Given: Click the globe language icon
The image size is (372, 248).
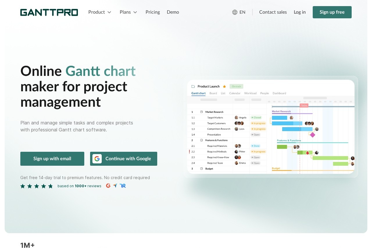Looking at the screenshot, I should [x=235, y=12].
